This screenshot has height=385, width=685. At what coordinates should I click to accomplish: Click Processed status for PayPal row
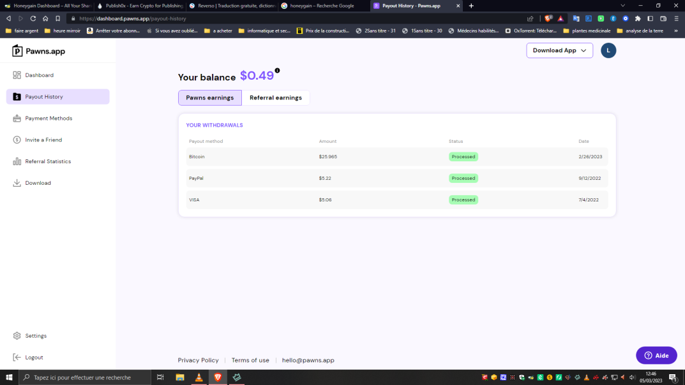[x=463, y=178]
